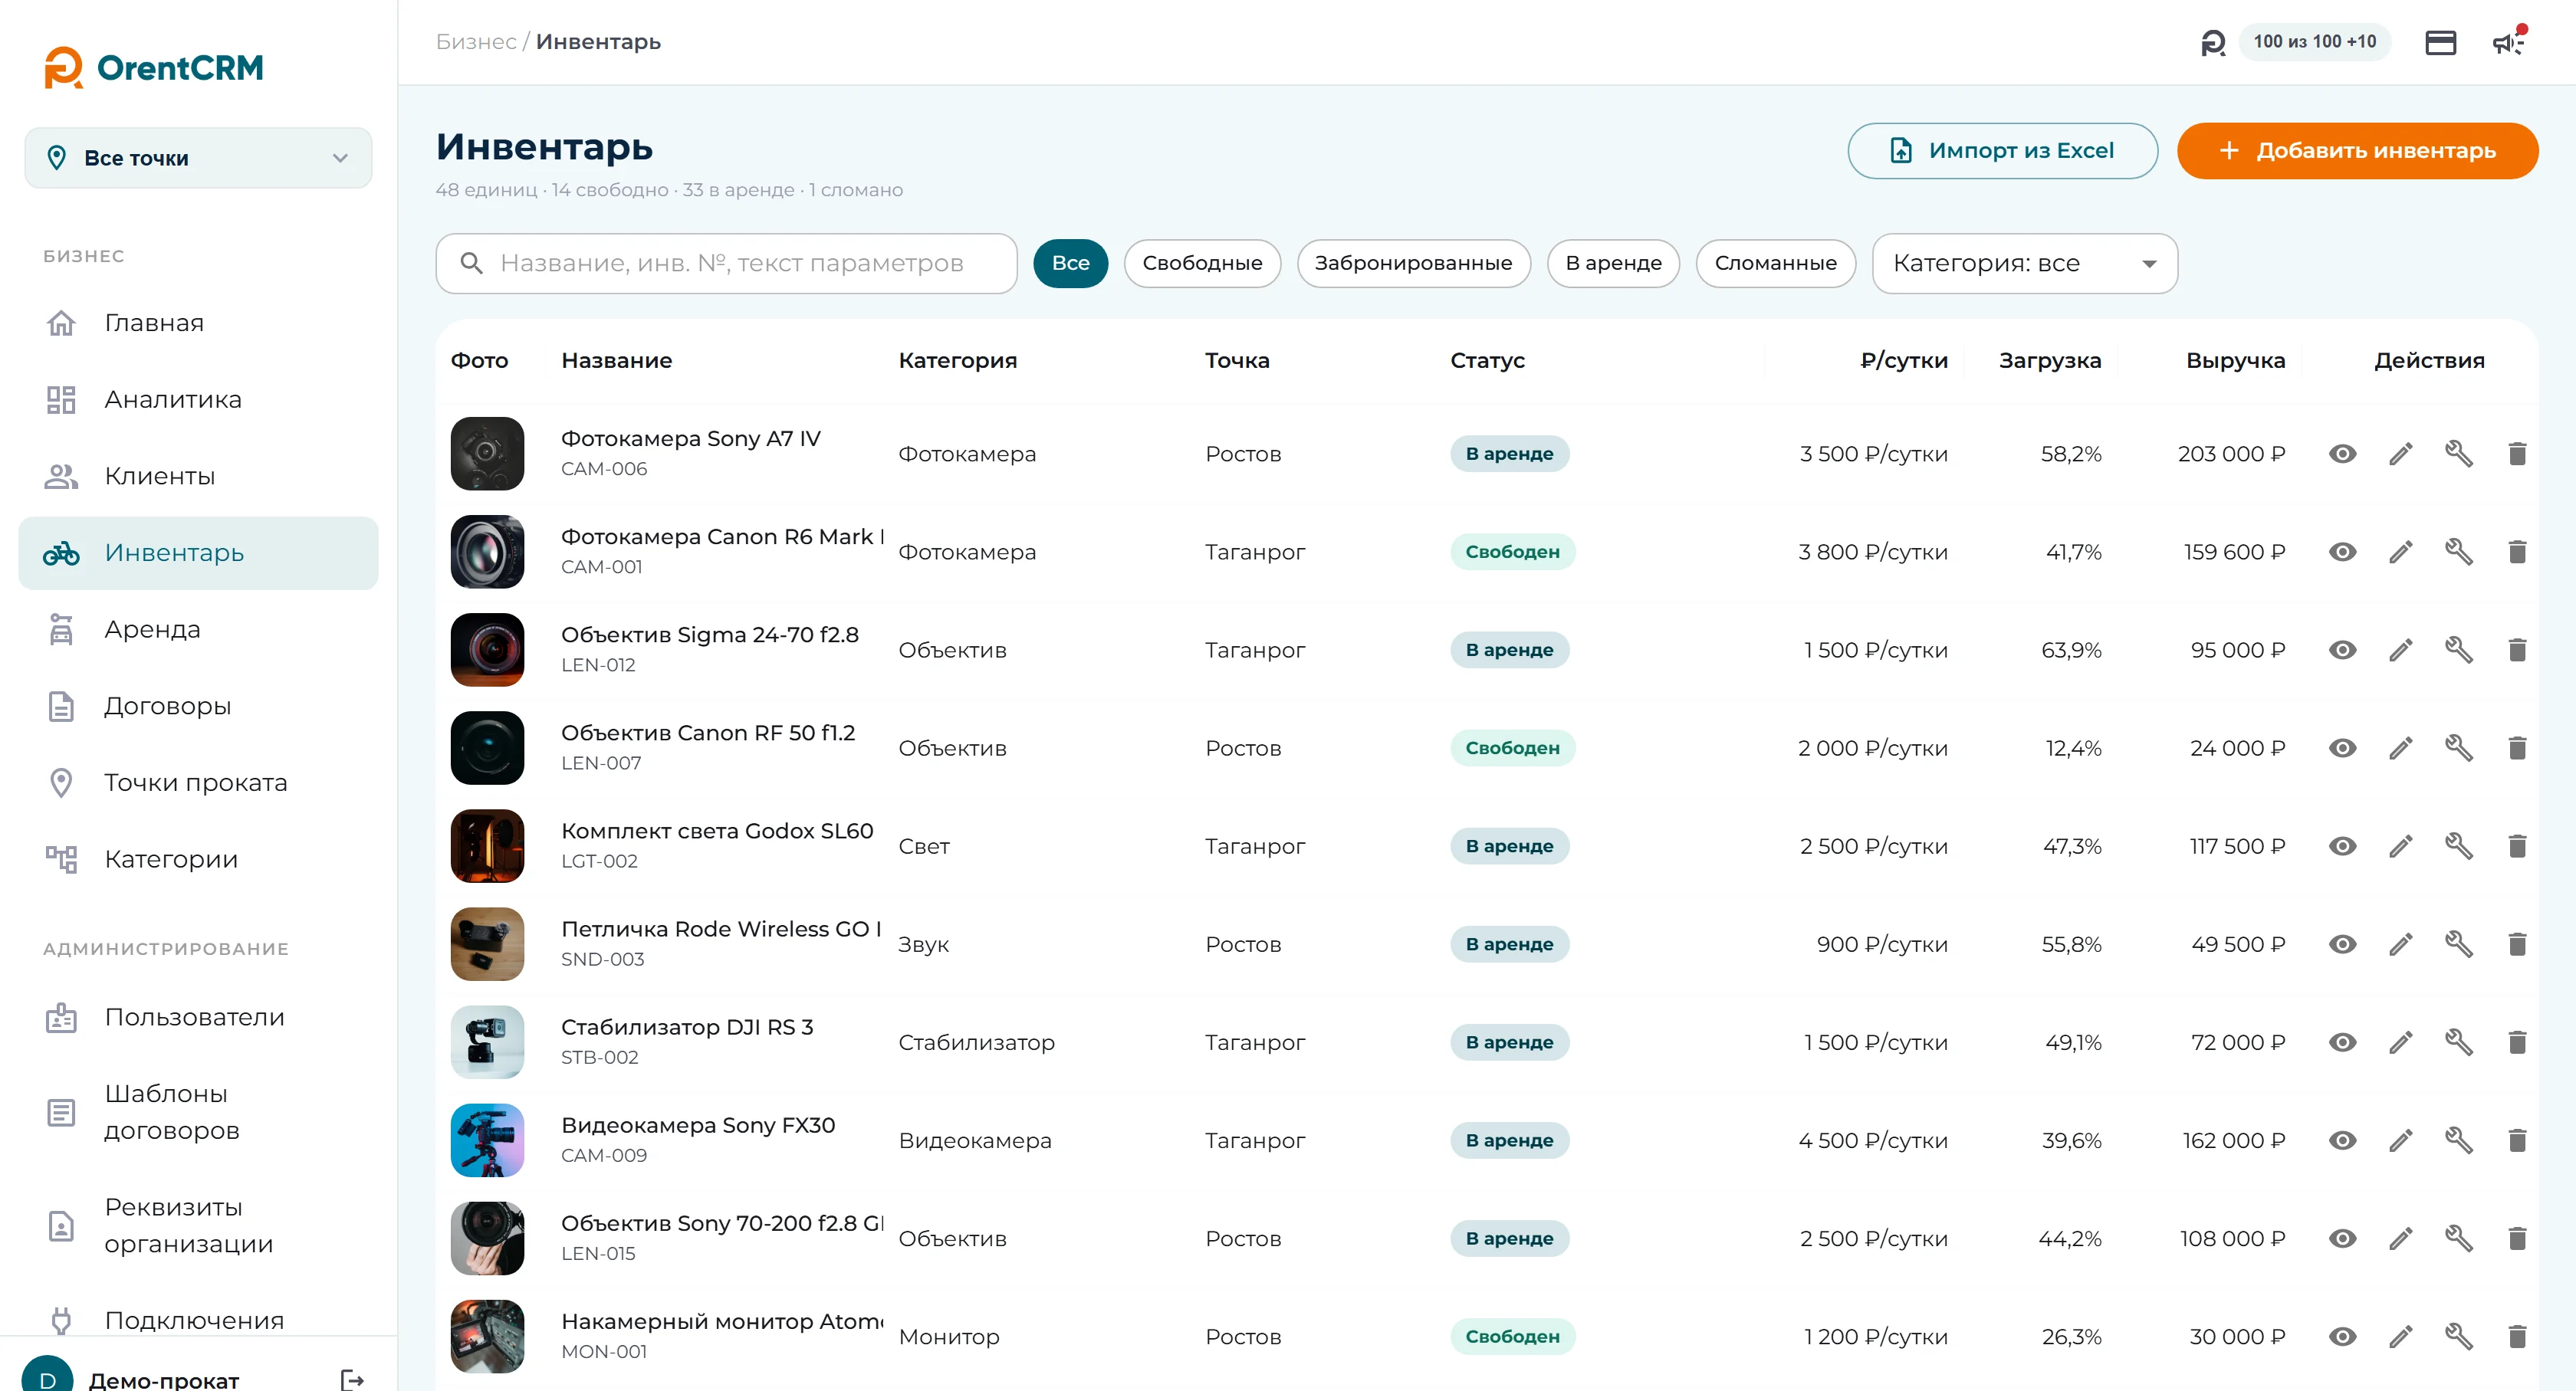The image size is (2576, 1391).
Task: Click the eye icon for Стабилизатор DJI RS 3
Action: click(x=2342, y=1042)
